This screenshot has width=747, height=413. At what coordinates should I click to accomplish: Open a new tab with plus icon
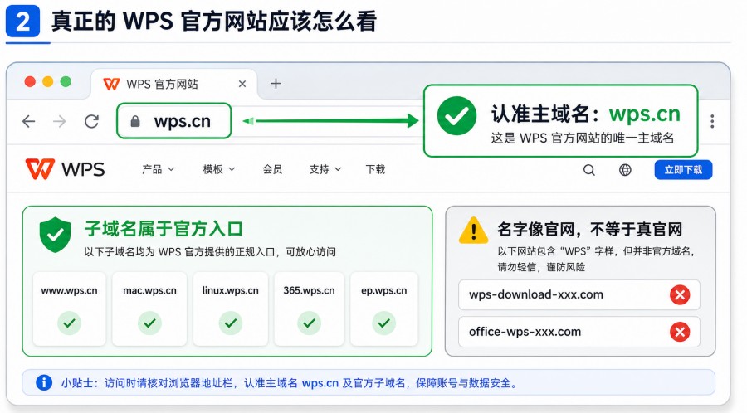(276, 84)
